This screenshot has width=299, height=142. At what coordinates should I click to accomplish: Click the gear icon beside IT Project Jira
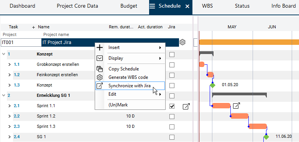(x=182, y=42)
